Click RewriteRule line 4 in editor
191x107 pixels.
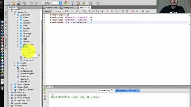pyautogui.click(x=71, y=22)
